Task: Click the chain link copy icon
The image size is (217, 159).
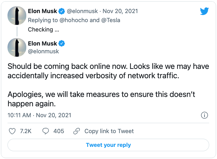Action: pos(77,131)
